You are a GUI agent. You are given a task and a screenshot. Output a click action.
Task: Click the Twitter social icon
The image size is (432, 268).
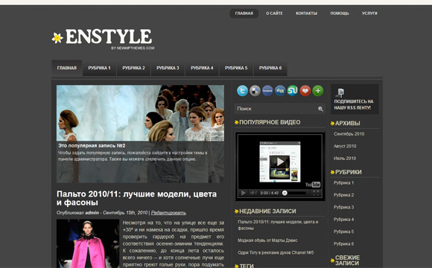coord(243,91)
